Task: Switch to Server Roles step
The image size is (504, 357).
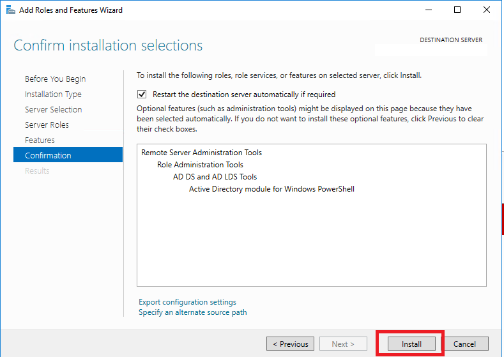Action: click(47, 125)
